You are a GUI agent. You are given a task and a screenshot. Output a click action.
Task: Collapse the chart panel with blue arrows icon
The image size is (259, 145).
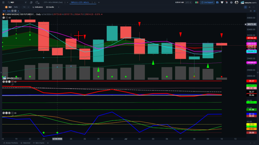[x=254, y=11]
